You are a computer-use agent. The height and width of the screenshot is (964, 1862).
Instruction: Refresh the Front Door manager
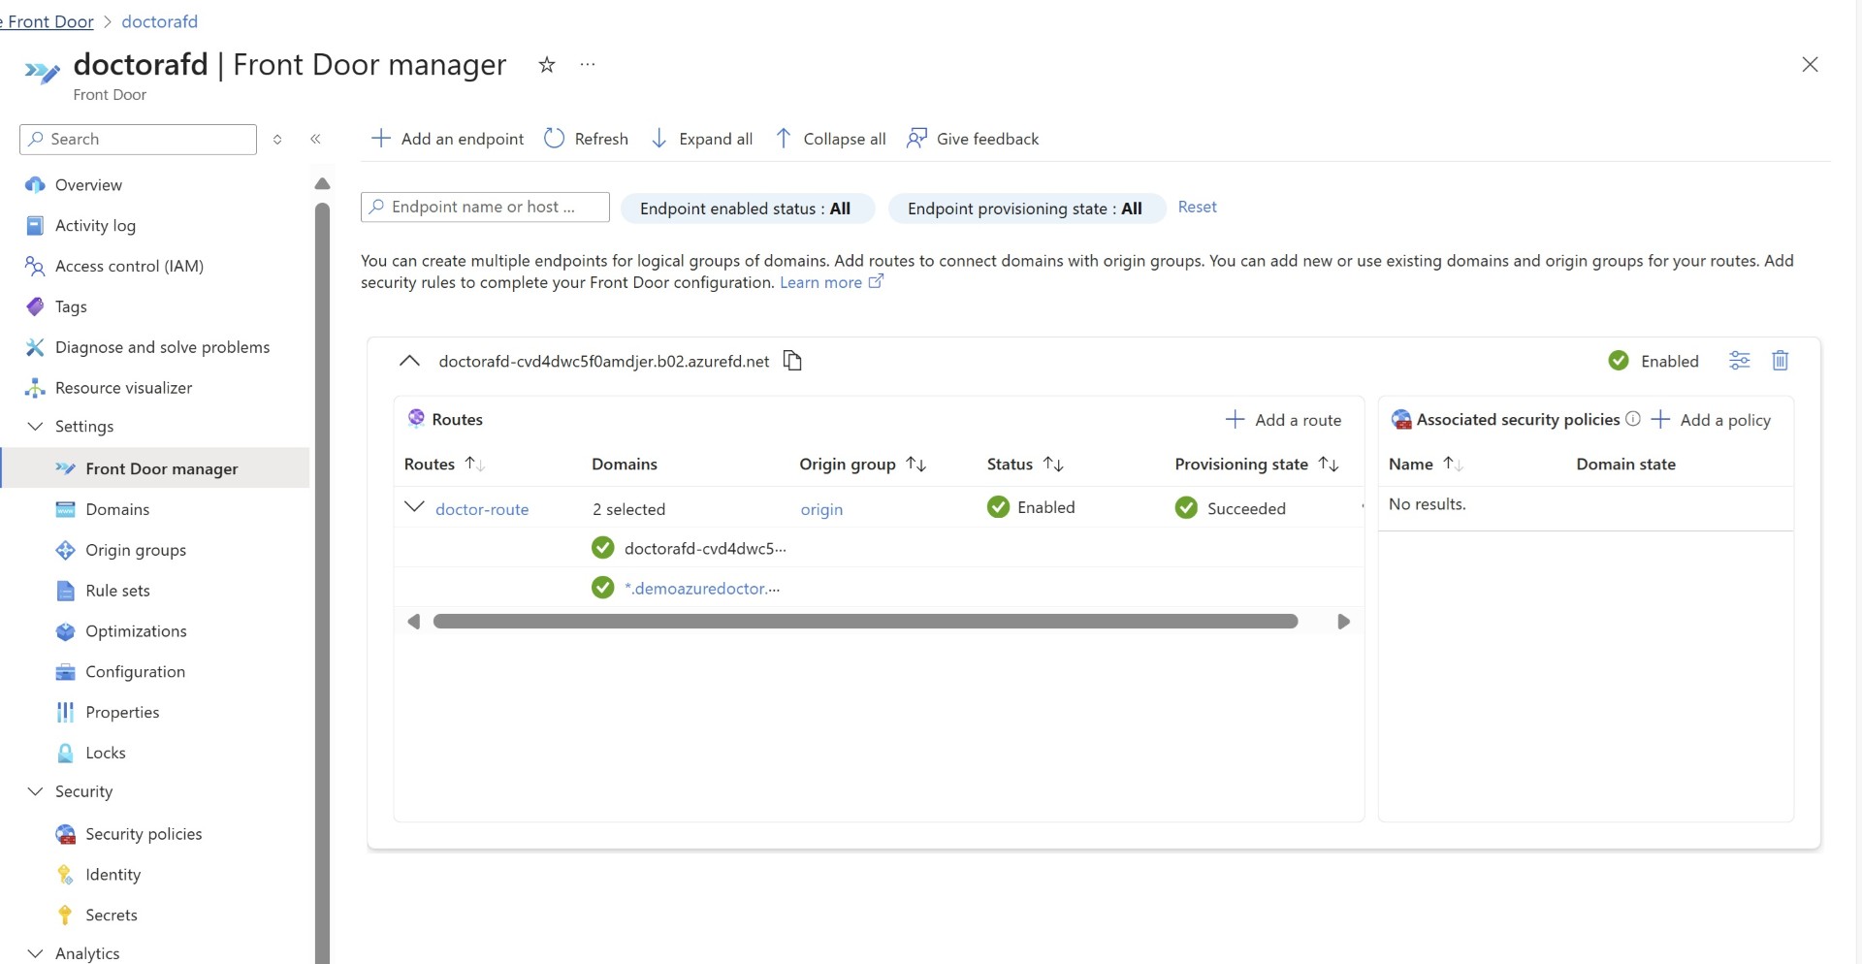586,139
